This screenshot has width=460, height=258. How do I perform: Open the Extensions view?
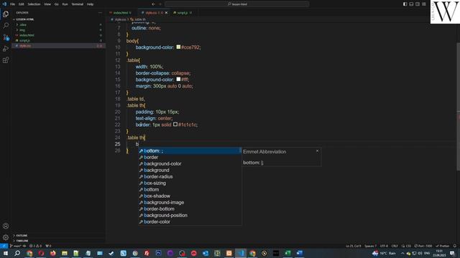[6, 60]
